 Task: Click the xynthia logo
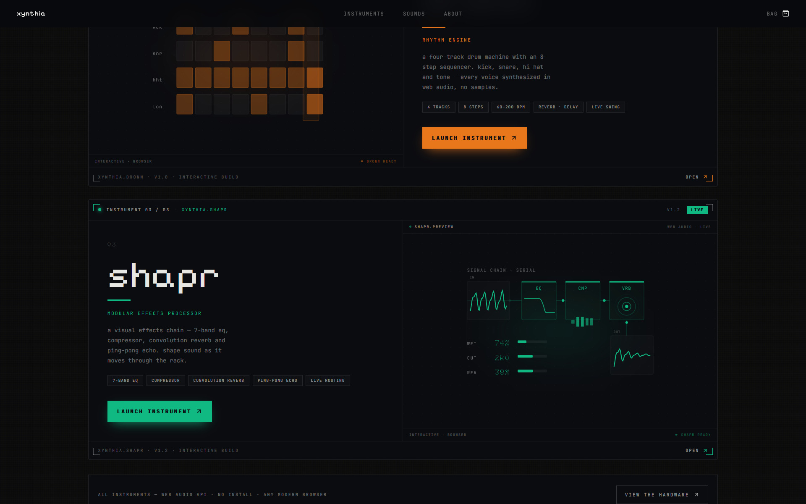[x=31, y=14]
